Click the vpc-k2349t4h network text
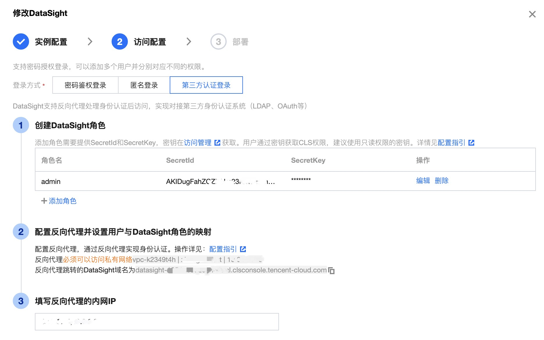The image size is (544, 340). 154,260
